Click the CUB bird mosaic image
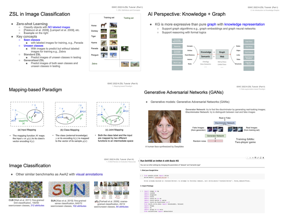 [26, 190]
